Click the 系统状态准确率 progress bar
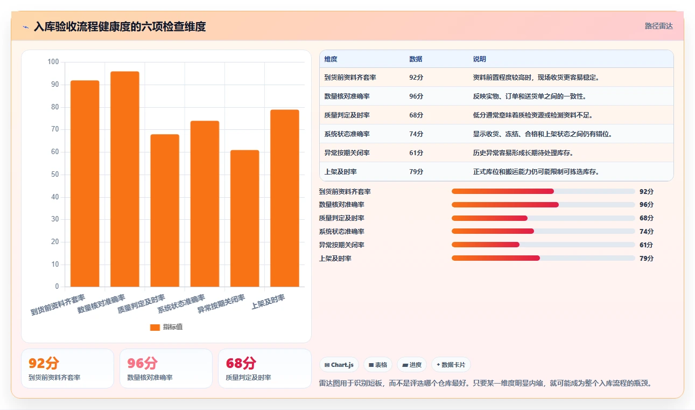Screen dimensions: 695x410 [x=543, y=231]
